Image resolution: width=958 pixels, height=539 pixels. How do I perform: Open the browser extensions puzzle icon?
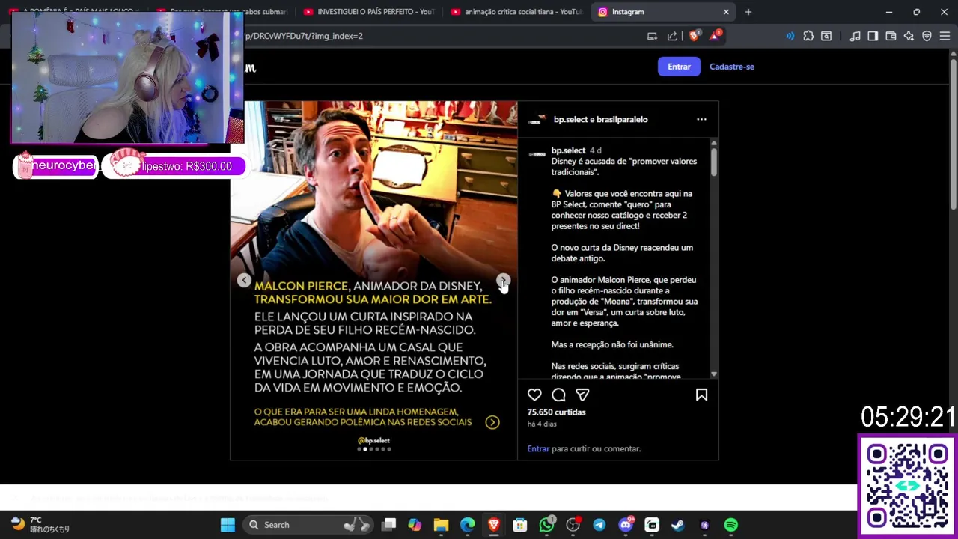point(808,36)
